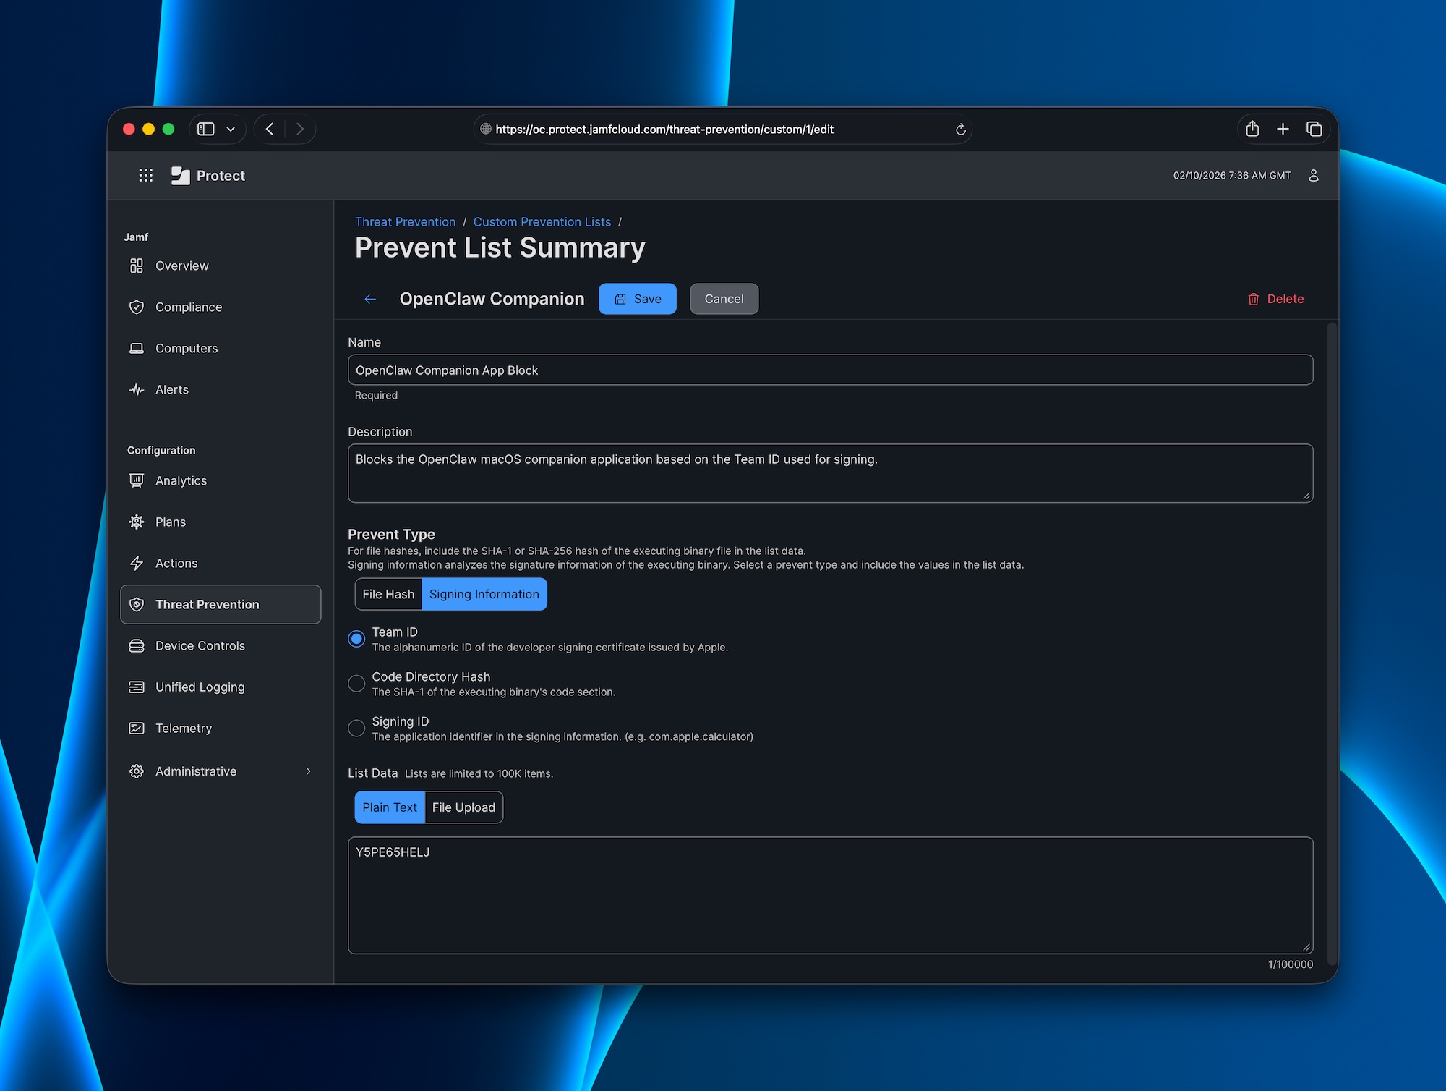Click the List Data text area
The width and height of the screenshot is (1446, 1091).
(830, 896)
